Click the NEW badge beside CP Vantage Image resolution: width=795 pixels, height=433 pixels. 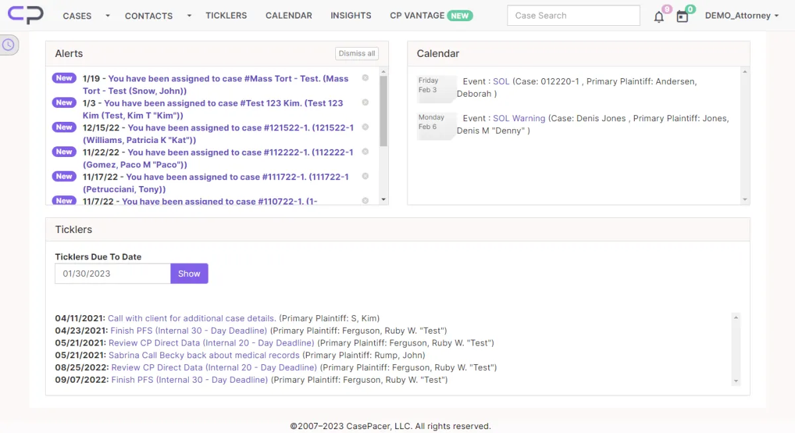(460, 15)
